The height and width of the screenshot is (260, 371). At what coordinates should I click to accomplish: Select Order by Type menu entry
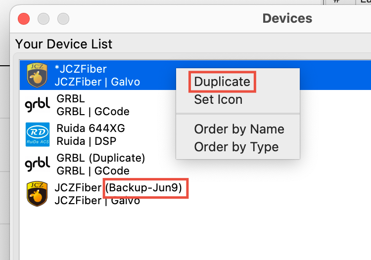pyautogui.click(x=236, y=147)
